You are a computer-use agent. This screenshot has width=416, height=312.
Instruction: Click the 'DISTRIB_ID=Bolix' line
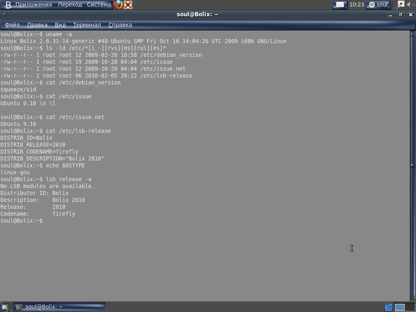[x=26, y=138]
